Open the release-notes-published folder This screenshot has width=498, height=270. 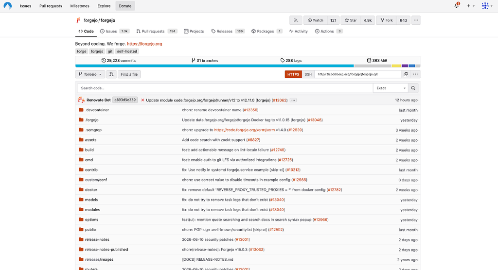pyautogui.click(x=107, y=250)
